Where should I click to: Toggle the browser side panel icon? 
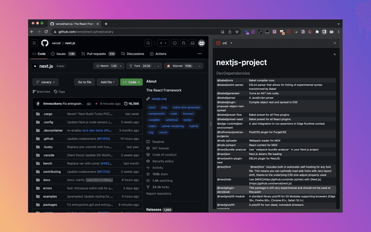pos(324,32)
